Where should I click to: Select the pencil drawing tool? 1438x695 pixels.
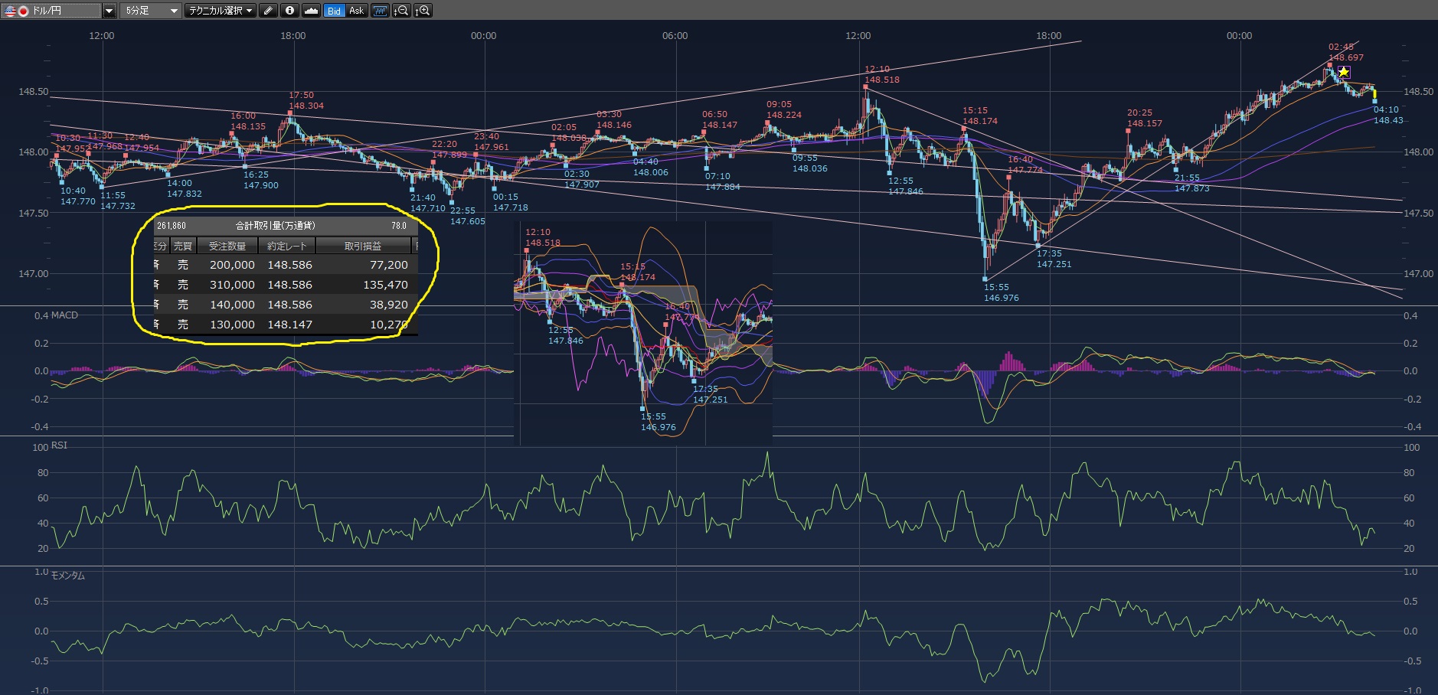coord(268,11)
